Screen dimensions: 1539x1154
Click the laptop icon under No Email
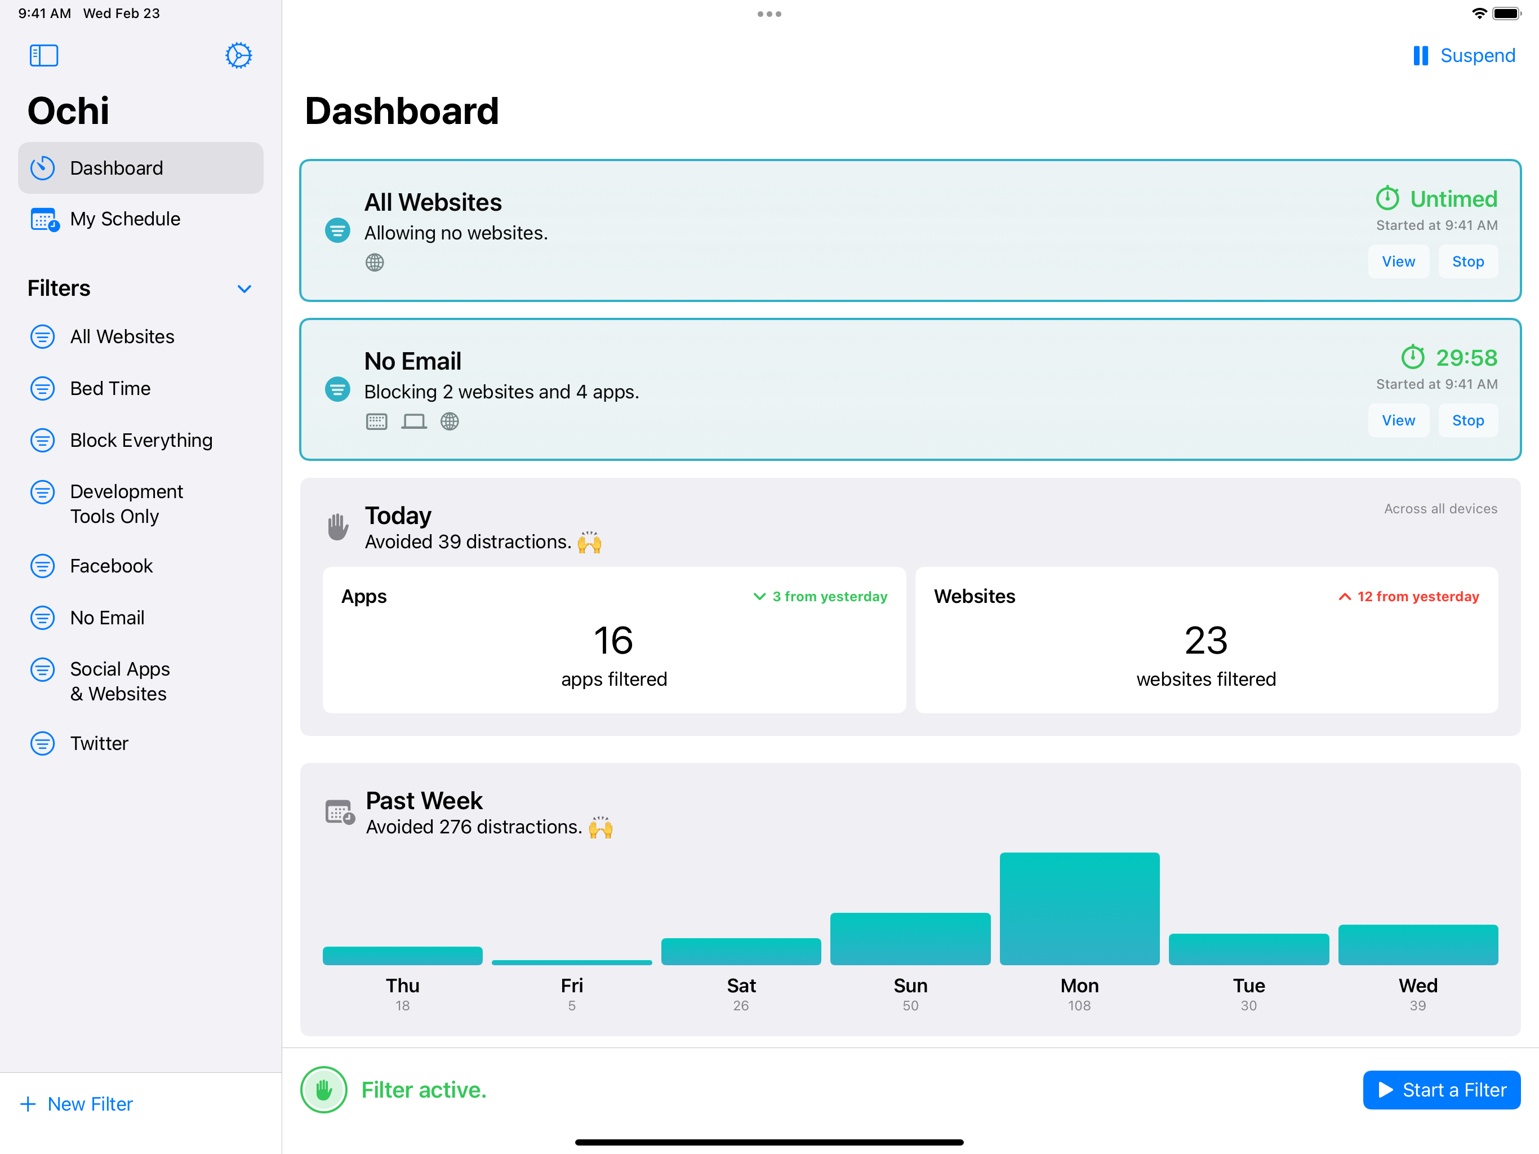pos(413,421)
